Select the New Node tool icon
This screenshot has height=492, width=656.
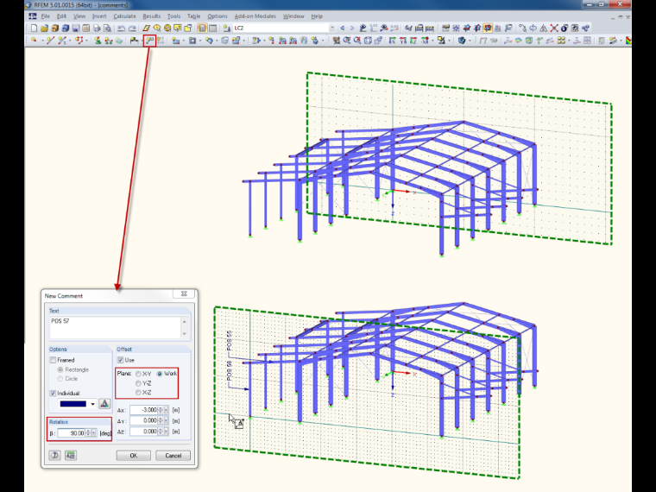tap(34, 41)
